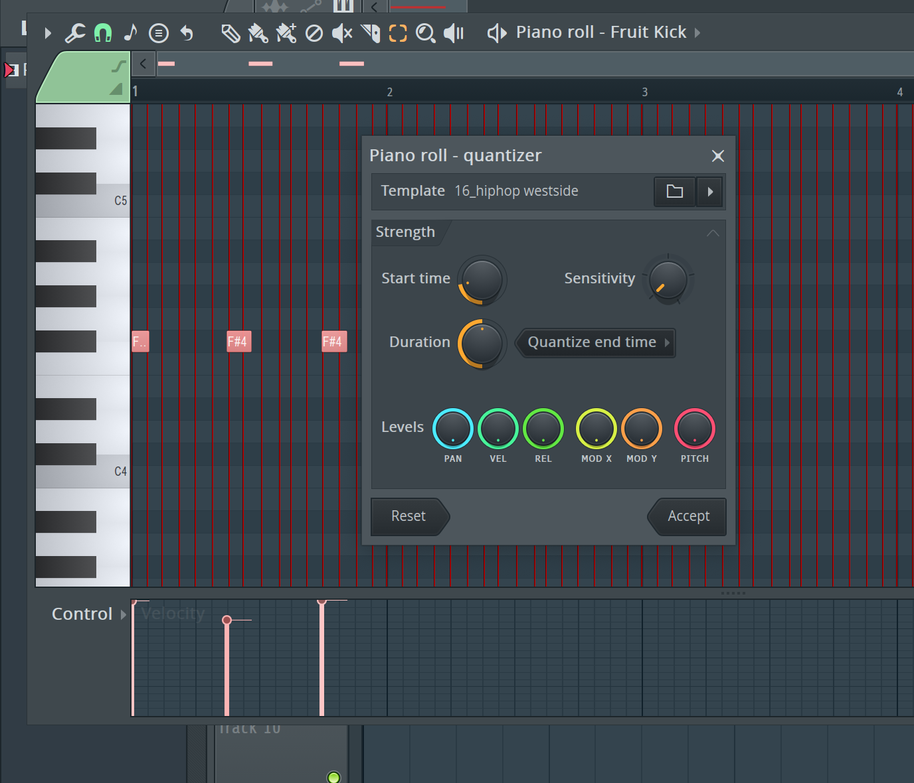Click bar 2 on the timeline ruler
The height and width of the screenshot is (783, 914).
(390, 92)
